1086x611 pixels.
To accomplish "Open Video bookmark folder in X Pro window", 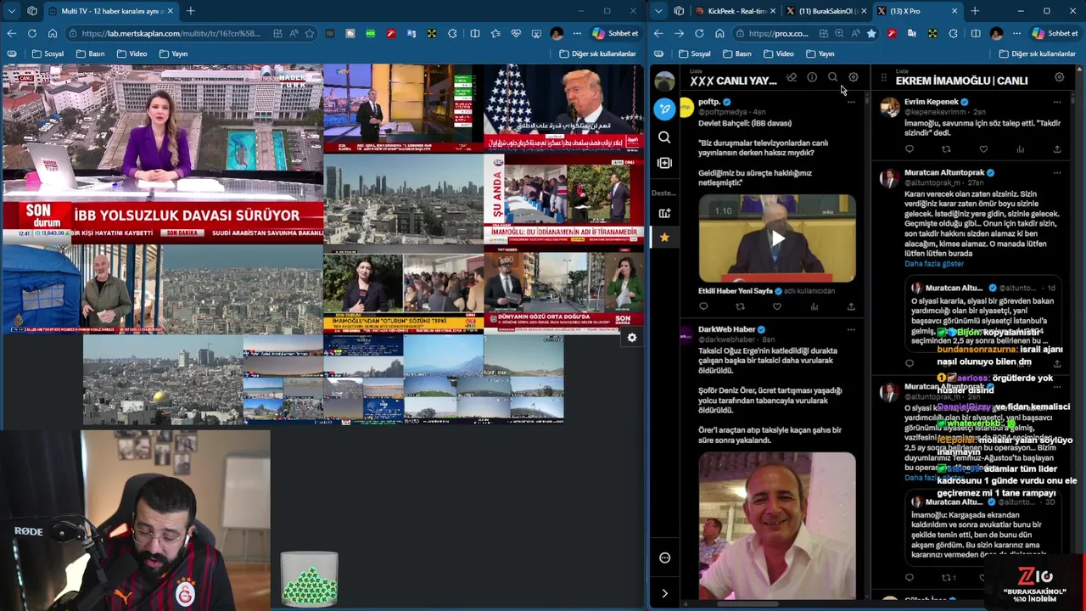I will point(778,53).
